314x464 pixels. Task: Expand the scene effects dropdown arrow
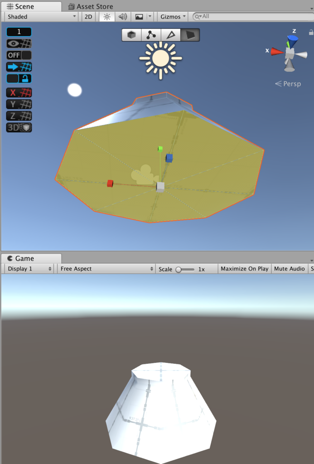[x=150, y=17]
